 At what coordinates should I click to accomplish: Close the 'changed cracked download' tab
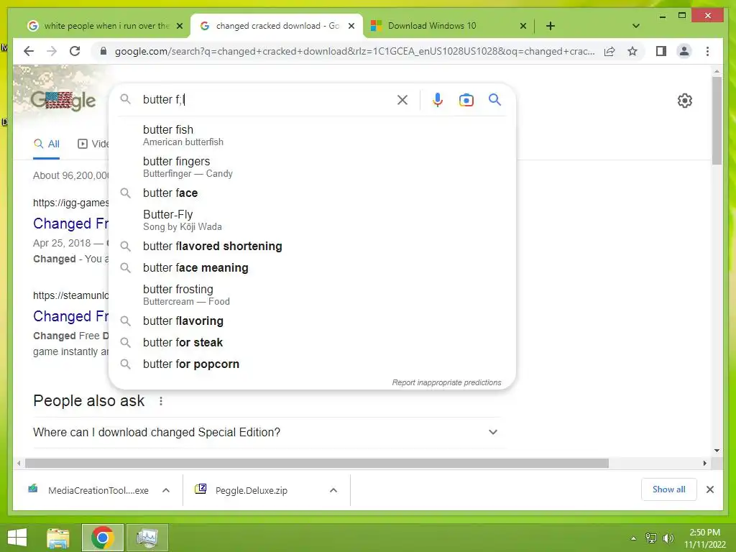point(351,26)
